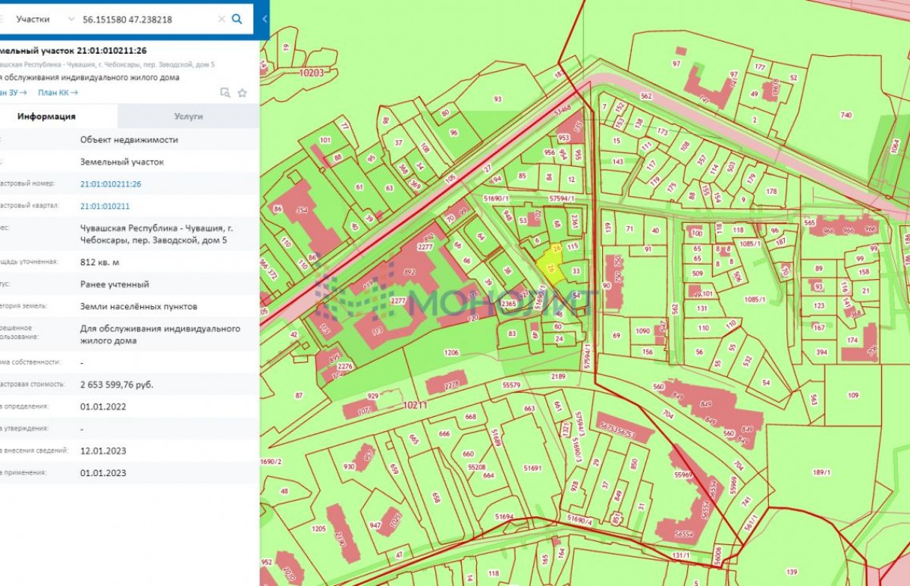Click parcel 1206 on the map
The height and width of the screenshot is (586, 910).
(451, 353)
